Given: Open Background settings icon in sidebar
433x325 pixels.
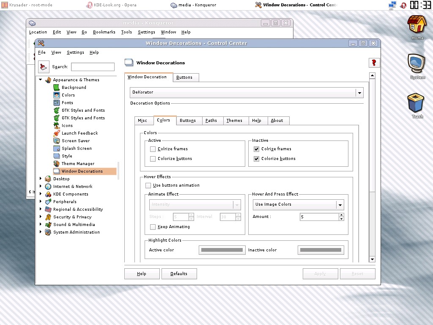Looking at the screenshot, I should click(x=56, y=87).
